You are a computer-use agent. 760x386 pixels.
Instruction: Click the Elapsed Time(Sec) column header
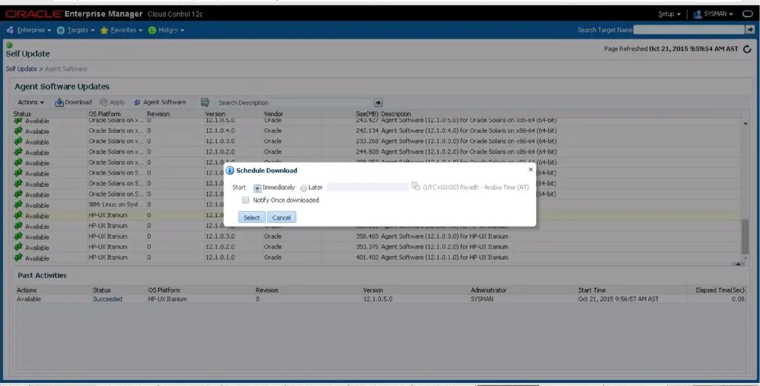(720, 290)
